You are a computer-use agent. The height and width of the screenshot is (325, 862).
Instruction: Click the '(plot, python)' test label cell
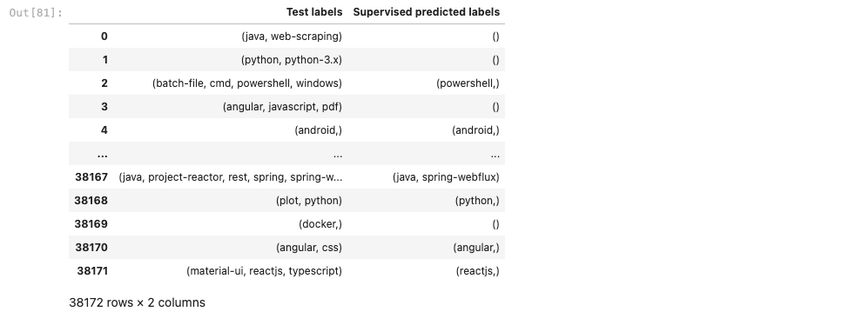(x=309, y=201)
